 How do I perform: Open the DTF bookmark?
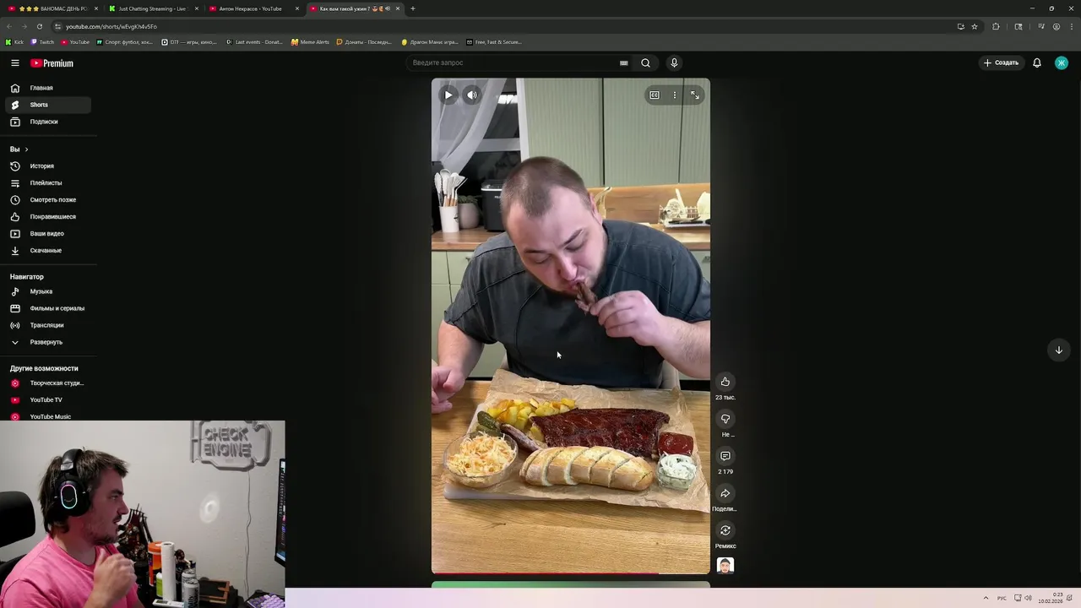189,41
